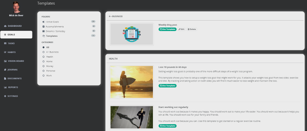Select the Home category radio button
The width and height of the screenshot is (307, 131).
[x=43, y=62]
